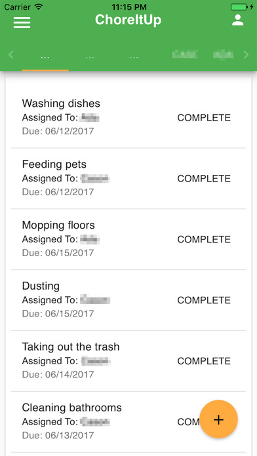Tap the orange add chore button
The image size is (257, 456).
click(x=218, y=419)
